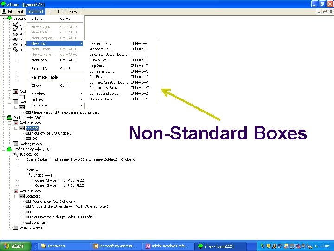The width and height of the screenshot is (334, 251).
Task: Collapse the Active screen under Decision stage
Action: coord(10,123)
